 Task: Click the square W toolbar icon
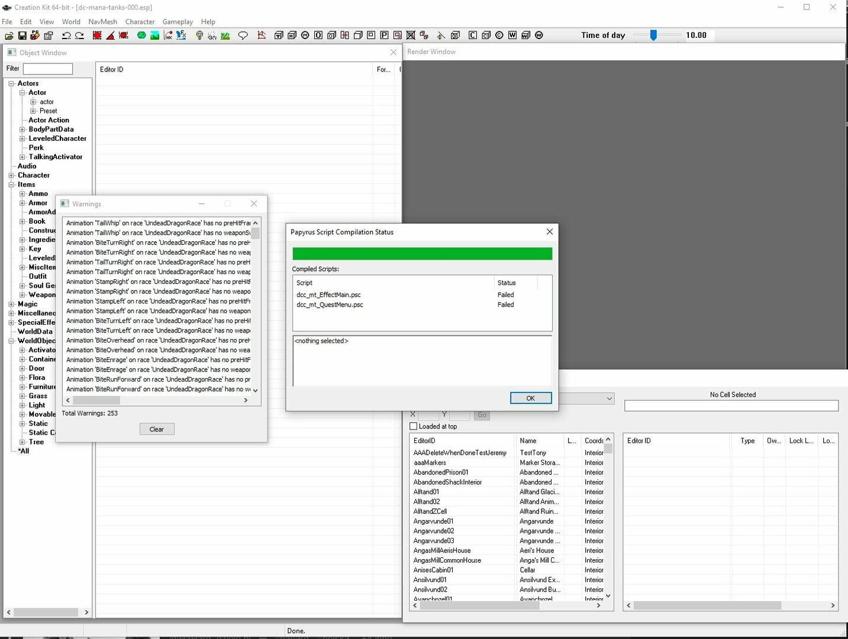point(512,35)
